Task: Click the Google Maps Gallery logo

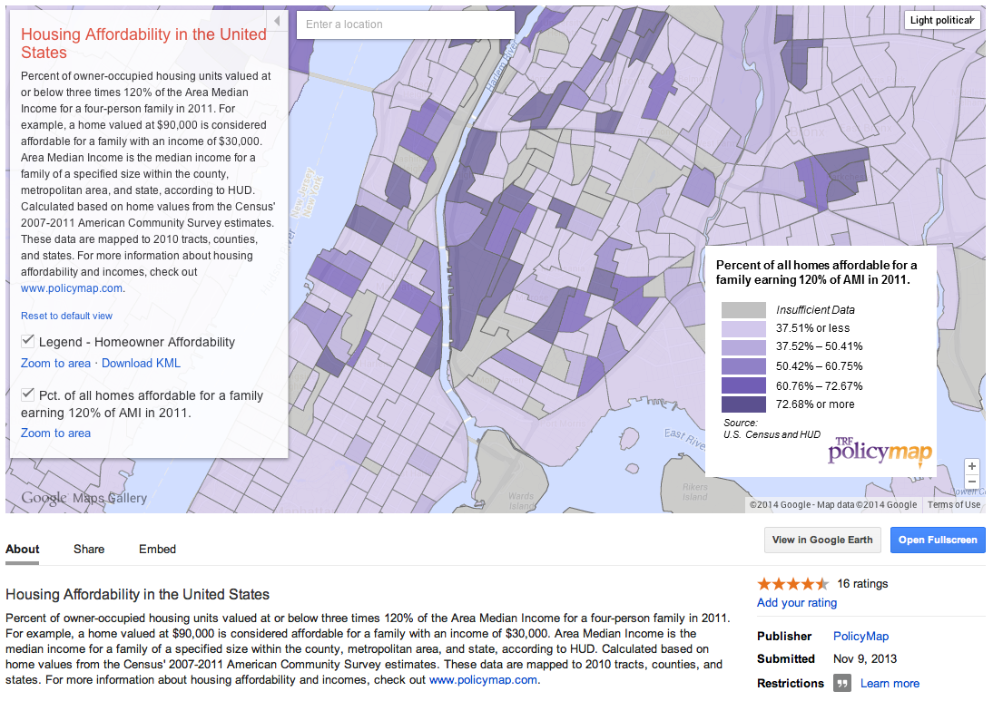Action: (84, 498)
